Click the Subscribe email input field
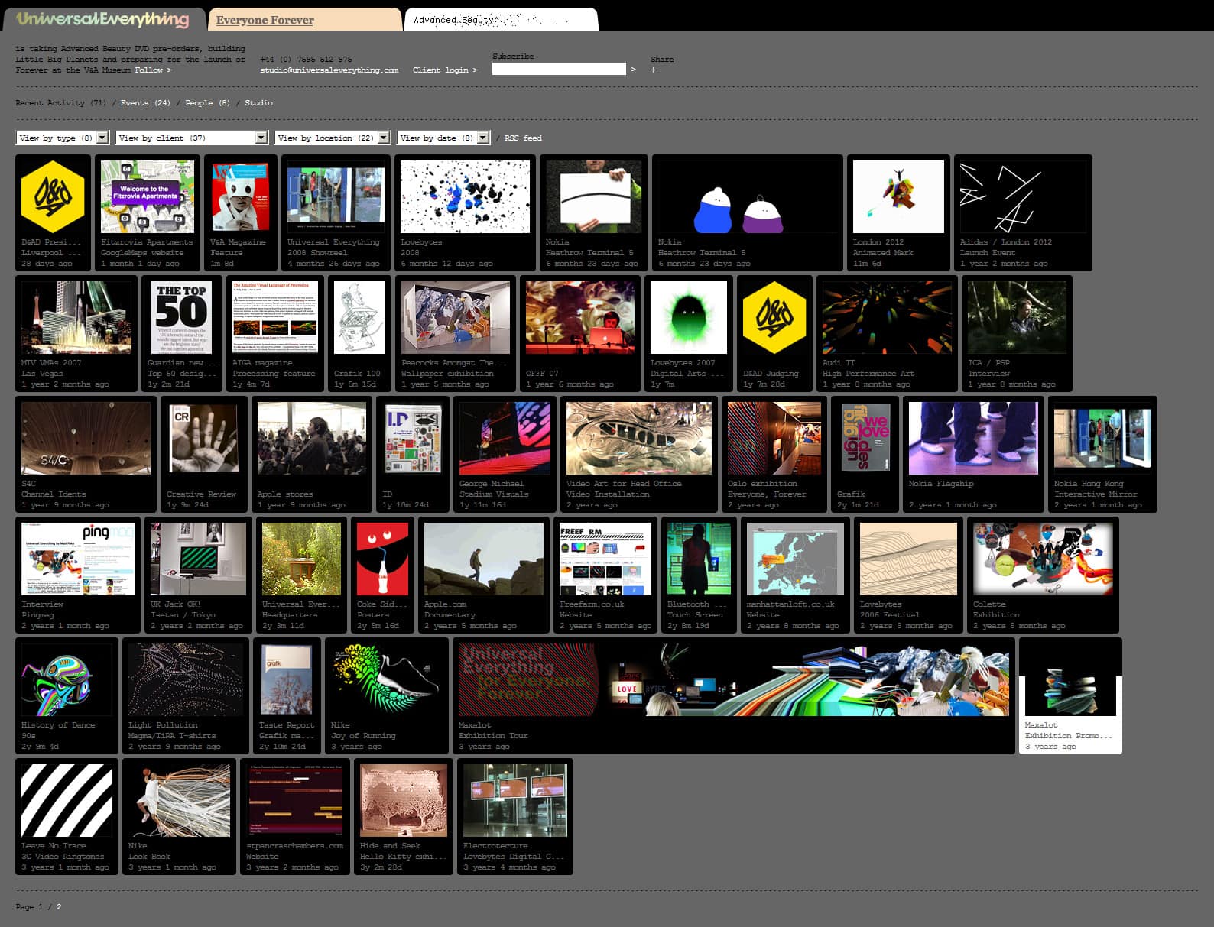 559,70
